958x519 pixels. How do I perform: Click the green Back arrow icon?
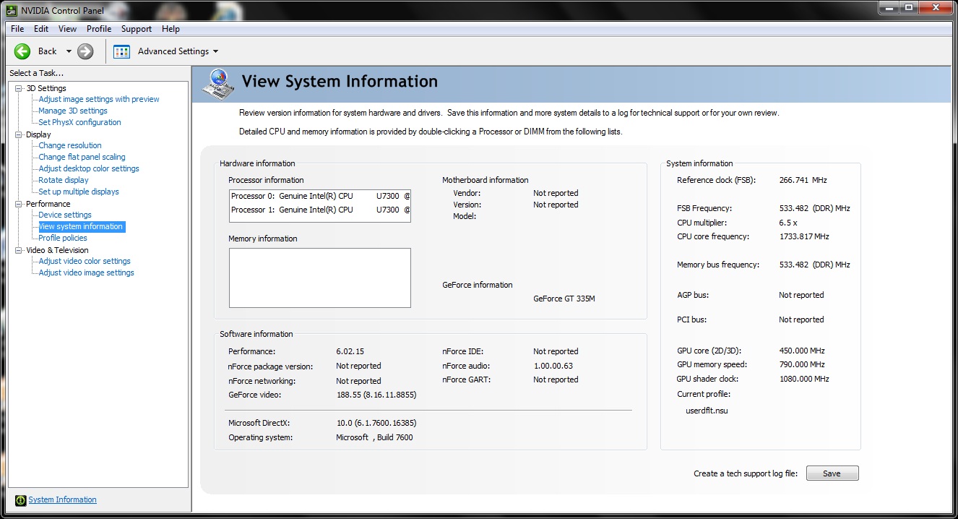[x=22, y=51]
